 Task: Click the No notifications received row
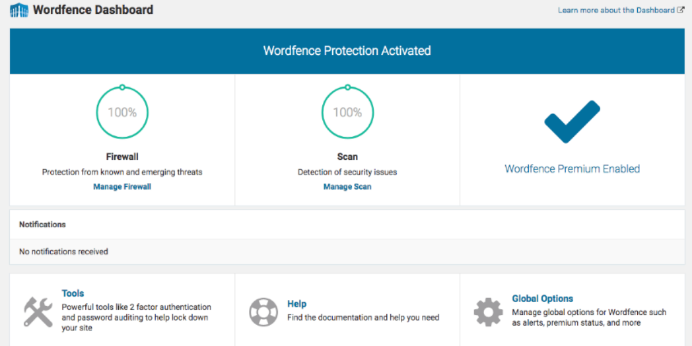[x=63, y=251]
